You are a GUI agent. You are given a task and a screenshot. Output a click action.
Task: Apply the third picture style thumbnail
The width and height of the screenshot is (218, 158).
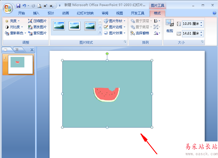[90, 26]
